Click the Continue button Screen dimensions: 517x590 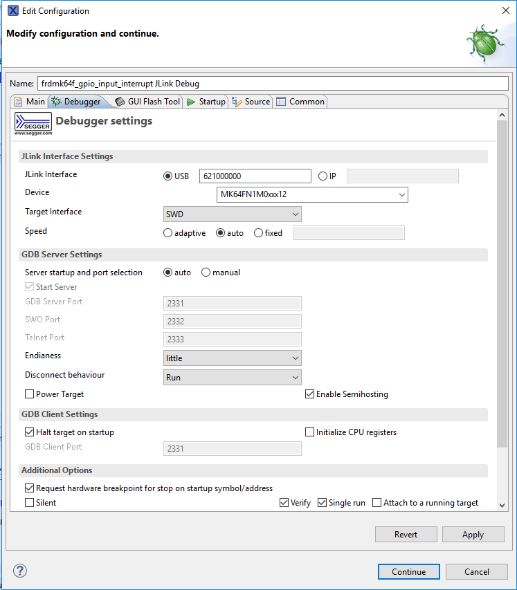[408, 571]
